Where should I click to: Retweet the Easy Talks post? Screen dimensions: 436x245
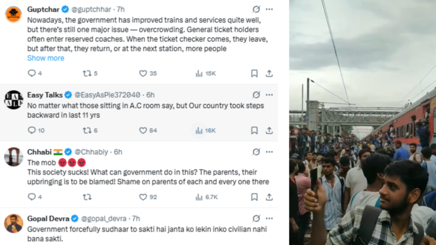90,130
